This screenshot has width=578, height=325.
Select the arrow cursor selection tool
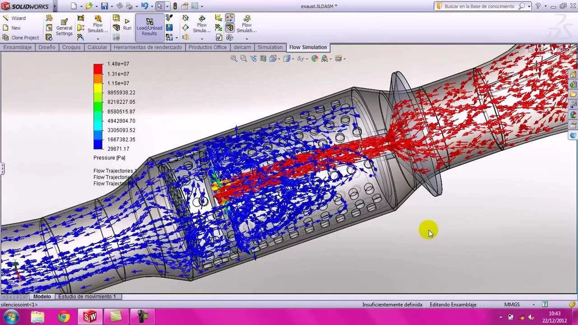[x=159, y=6]
